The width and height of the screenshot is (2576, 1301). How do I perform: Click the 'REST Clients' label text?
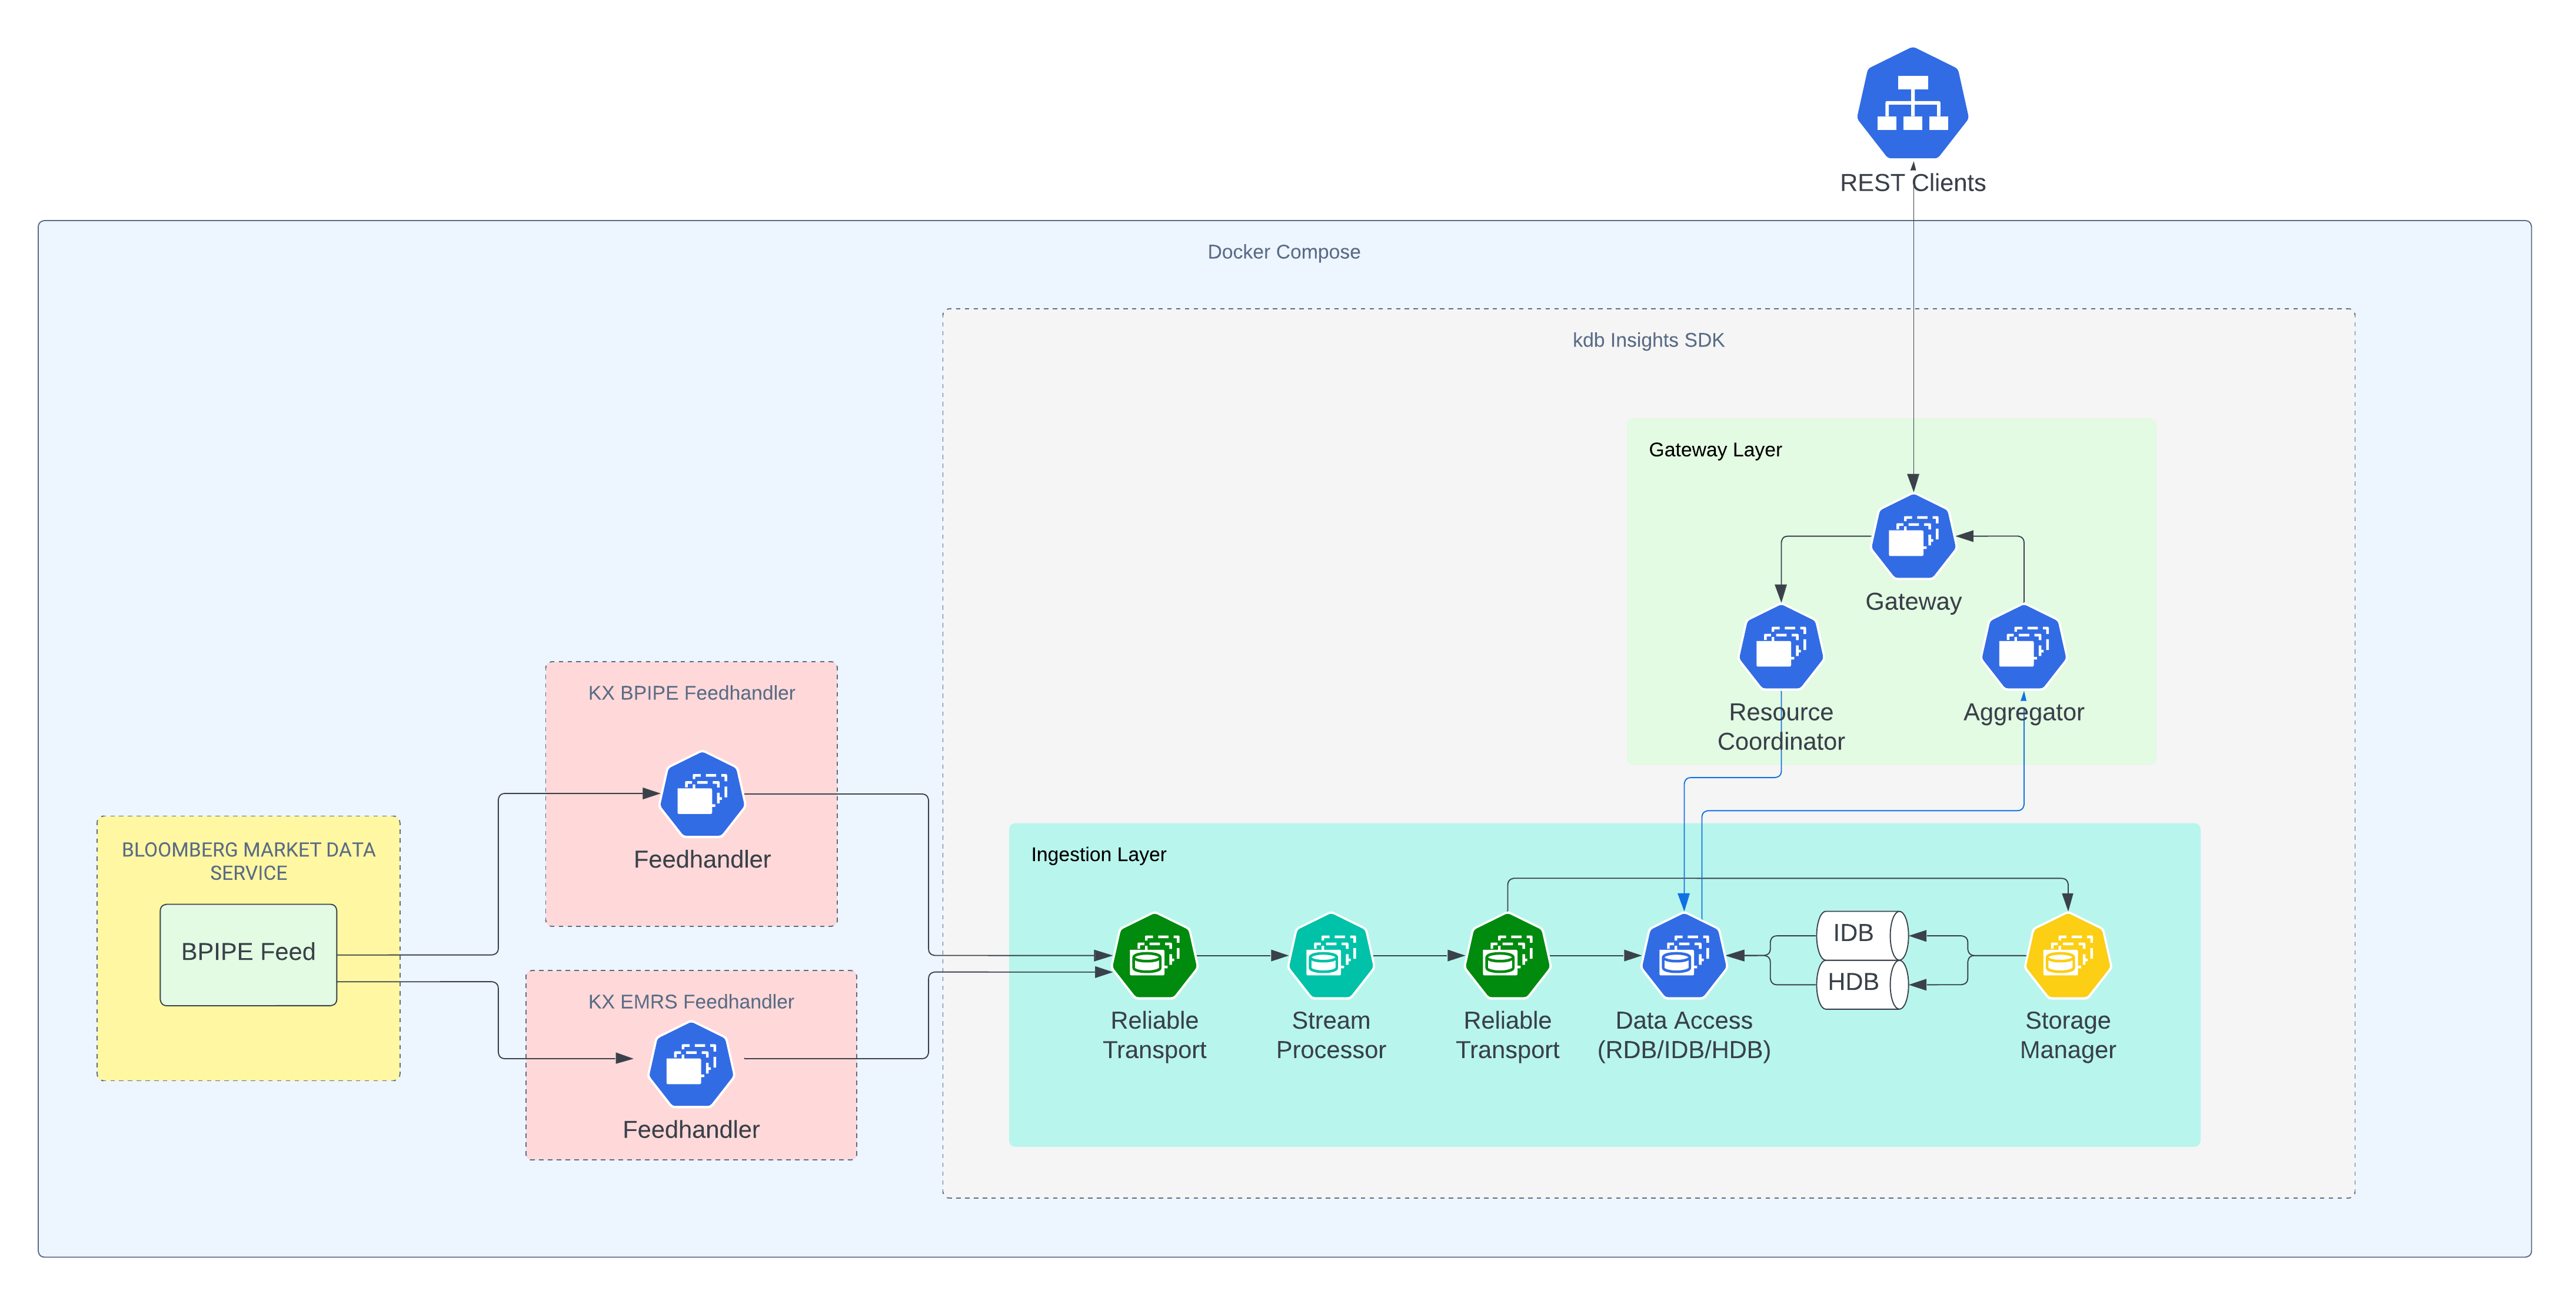tap(1912, 183)
